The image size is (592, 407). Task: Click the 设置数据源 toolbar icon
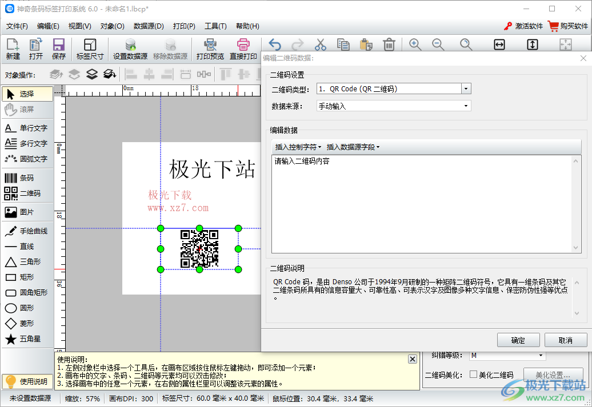pos(130,49)
